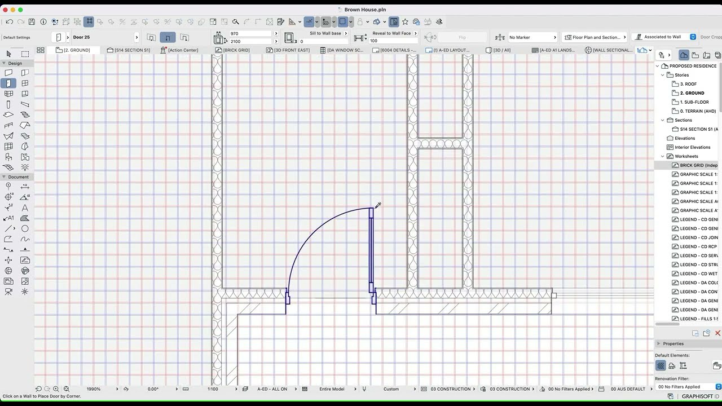Select the Door tool in the toolbox
The width and height of the screenshot is (722, 406).
point(8,83)
